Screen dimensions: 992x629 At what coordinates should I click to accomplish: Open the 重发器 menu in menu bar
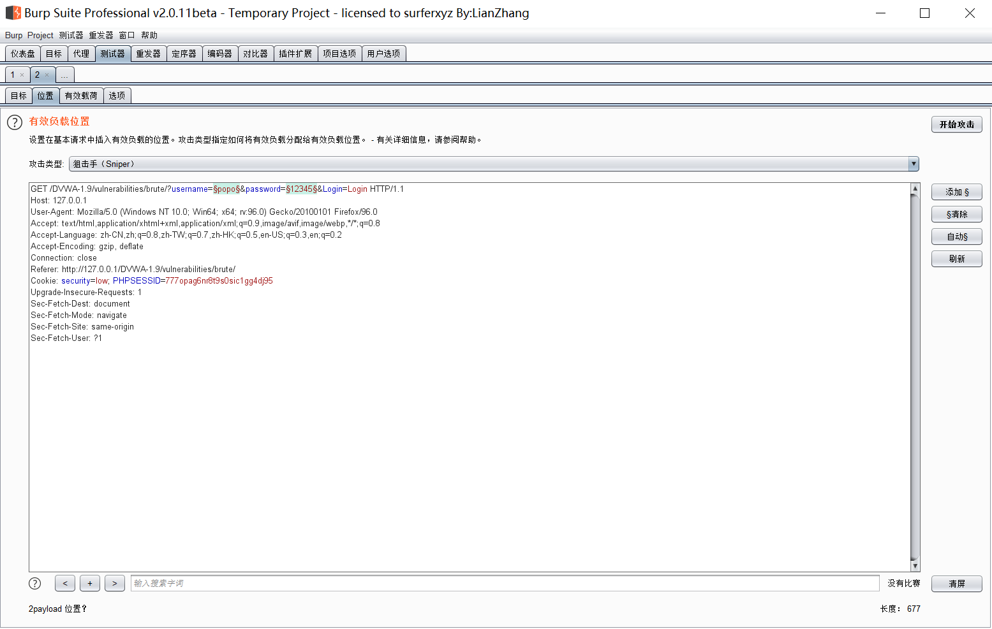coord(101,35)
